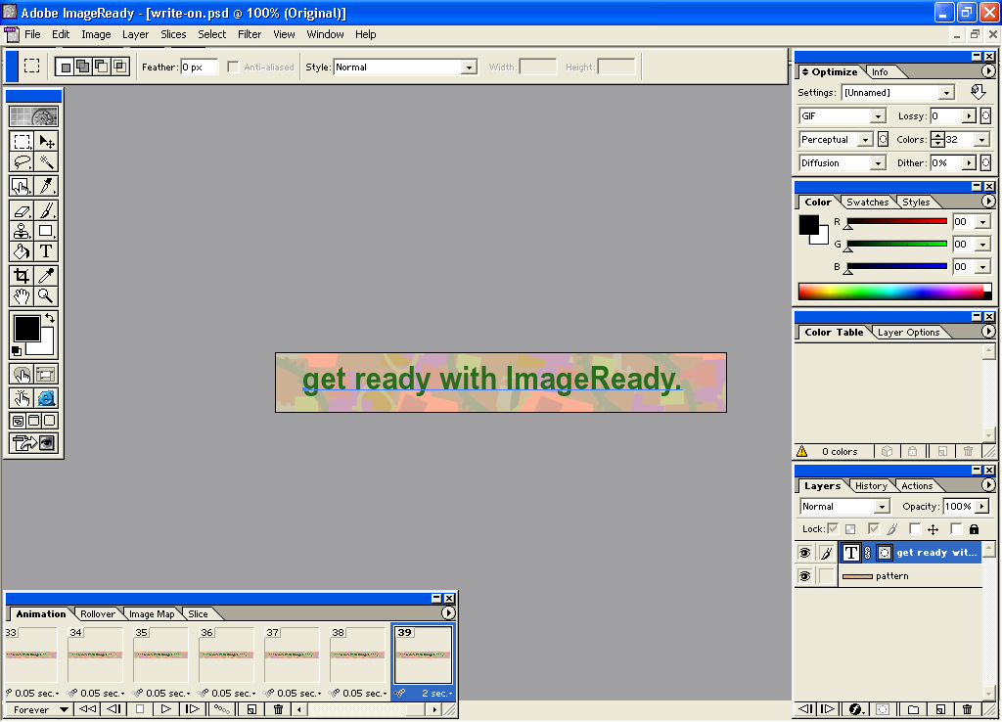Add a layer effect from Layers panel
Screen dimensions: 1002x722
tap(855, 708)
